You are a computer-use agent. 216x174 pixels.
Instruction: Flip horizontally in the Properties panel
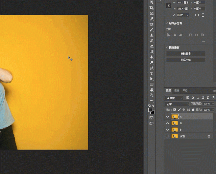click(197, 15)
